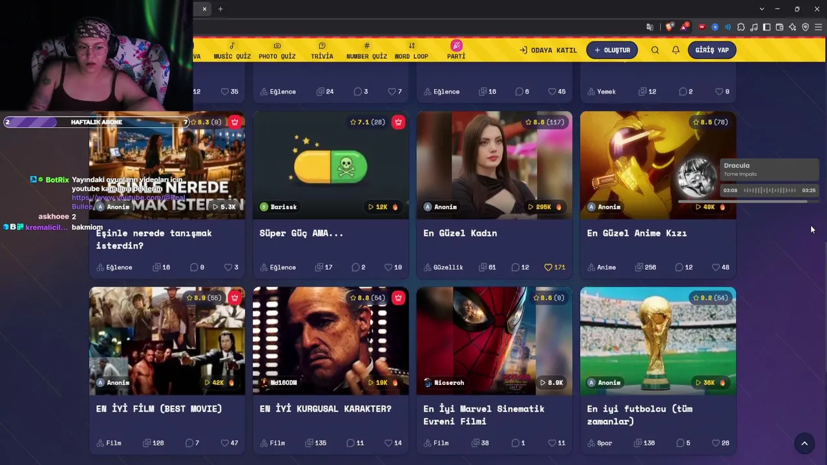Expand the browser tab search chevron
The height and width of the screenshot is (465, 827).
(762, 9)
